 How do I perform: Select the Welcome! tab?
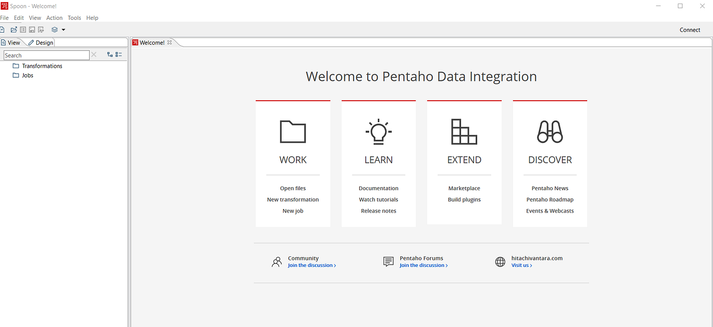[152, 43]
